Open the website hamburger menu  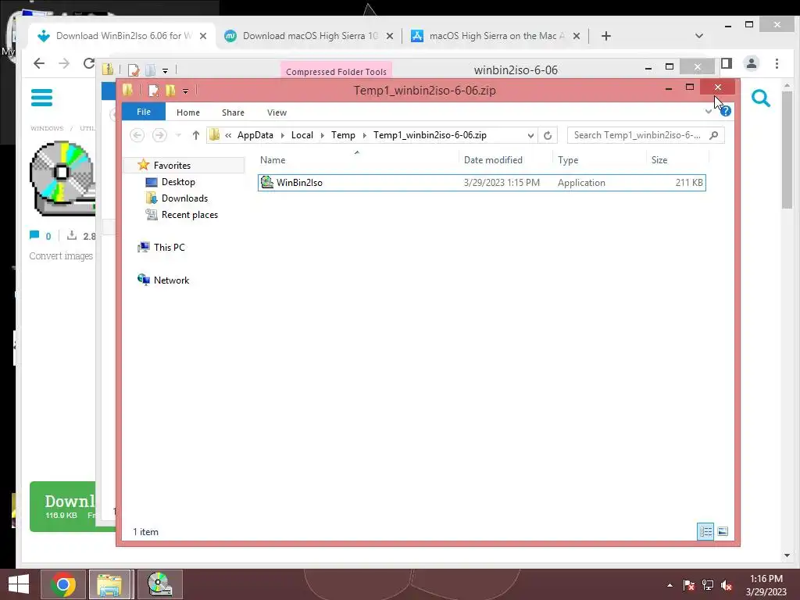pos(41,98)
